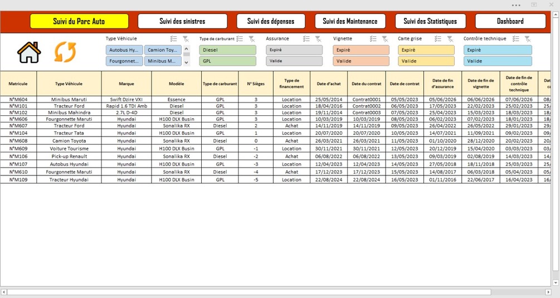
Task: Select Expiré in the Assurance slicer
Action: click(294, 50)
